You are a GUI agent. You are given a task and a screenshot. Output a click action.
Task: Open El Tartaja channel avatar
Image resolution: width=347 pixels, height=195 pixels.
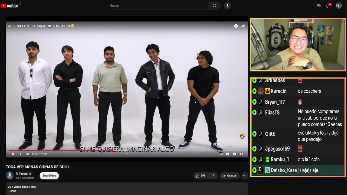(9, 175)
